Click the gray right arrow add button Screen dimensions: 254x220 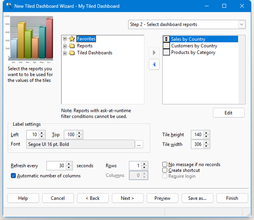click(154, 52)
